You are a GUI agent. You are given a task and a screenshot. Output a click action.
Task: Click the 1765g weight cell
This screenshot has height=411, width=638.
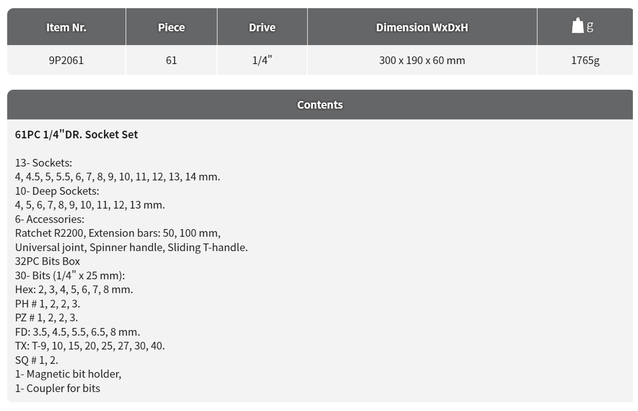point(585,60)
